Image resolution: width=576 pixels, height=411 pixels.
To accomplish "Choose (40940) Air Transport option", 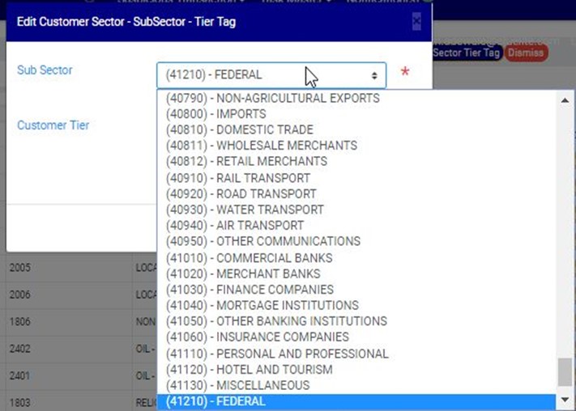I will pyautogui.click(x=234, y=226).
